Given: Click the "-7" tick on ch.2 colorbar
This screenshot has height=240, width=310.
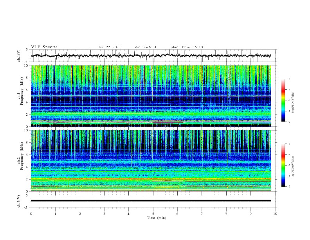Looking at the screenshot, I should [x=288, y=187].
